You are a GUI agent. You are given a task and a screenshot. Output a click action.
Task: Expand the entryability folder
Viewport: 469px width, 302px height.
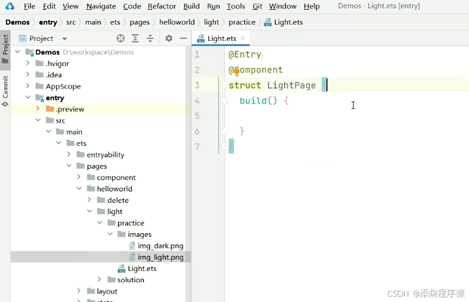pos(69,154)
